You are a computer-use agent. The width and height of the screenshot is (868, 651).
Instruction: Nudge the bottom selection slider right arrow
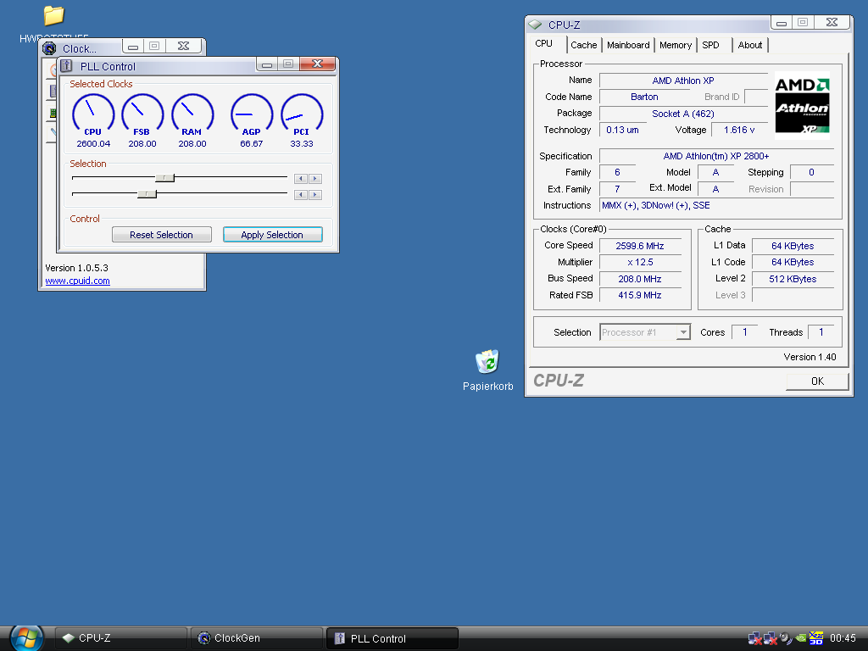(x=315, y=194)
